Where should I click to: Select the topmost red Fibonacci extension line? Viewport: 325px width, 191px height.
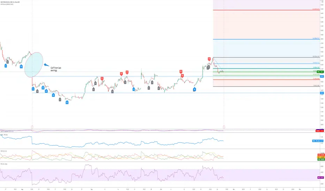pos(266,10)
